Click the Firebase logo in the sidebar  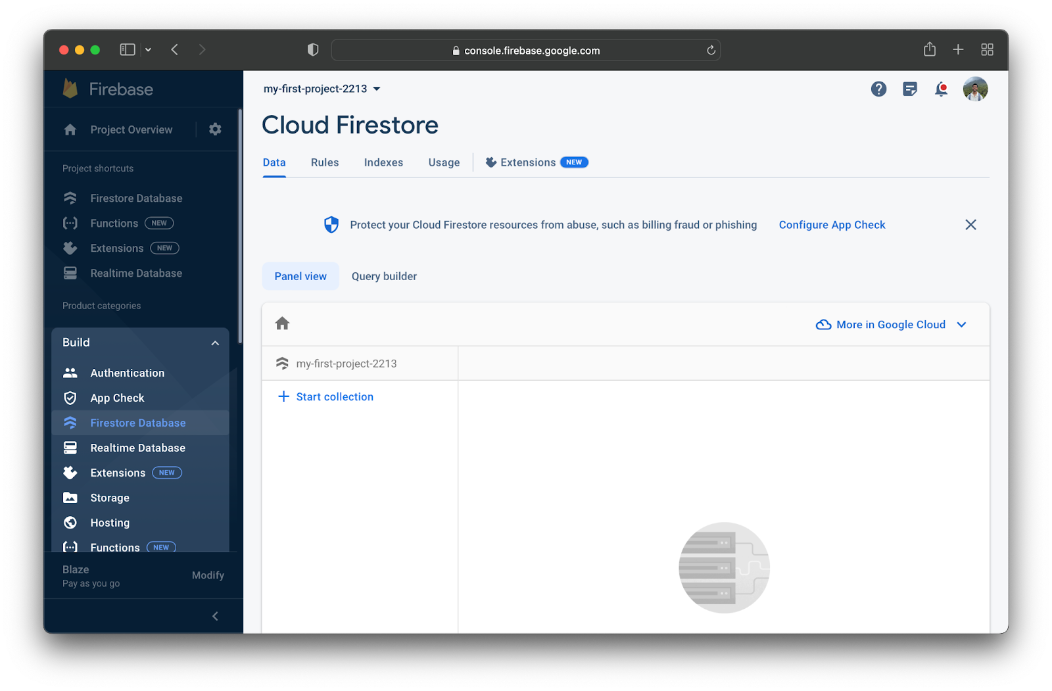108,89
